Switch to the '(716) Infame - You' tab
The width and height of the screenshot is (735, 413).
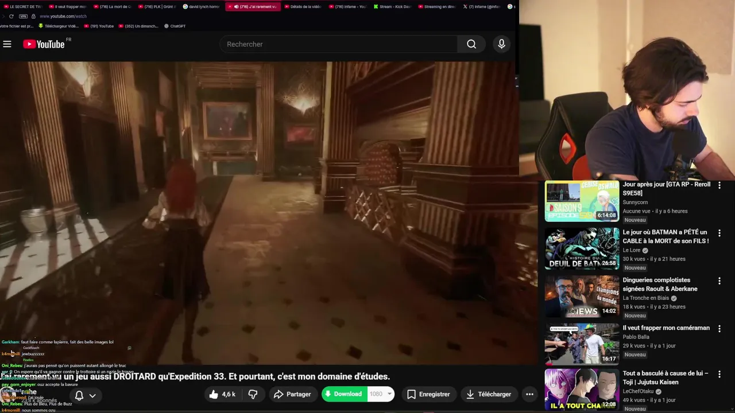point(347,7)
